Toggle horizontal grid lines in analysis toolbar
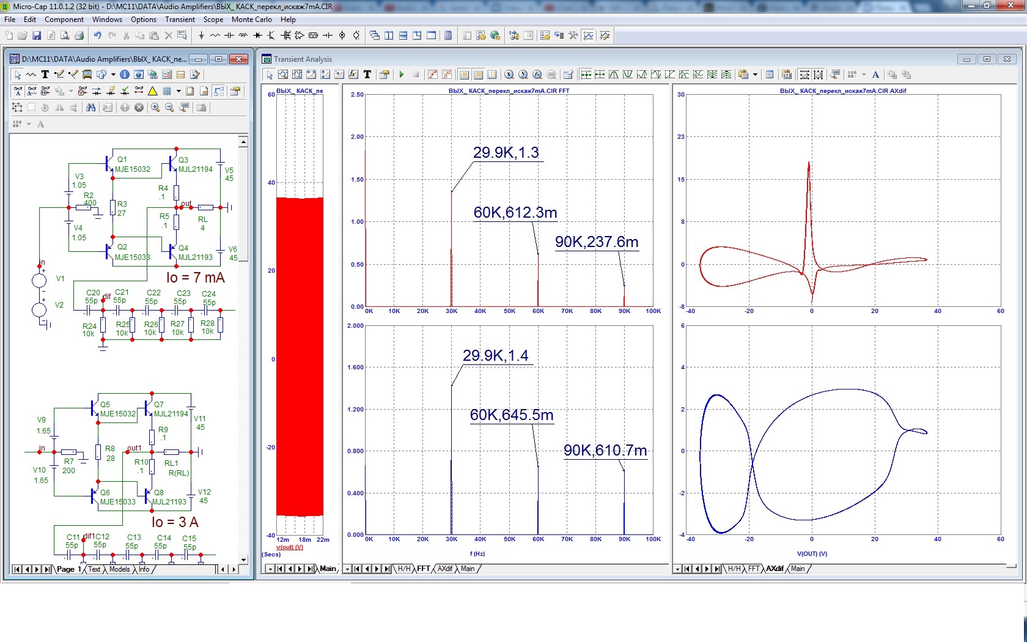This screenshot has height=642, width=1027. coord(478,75)
